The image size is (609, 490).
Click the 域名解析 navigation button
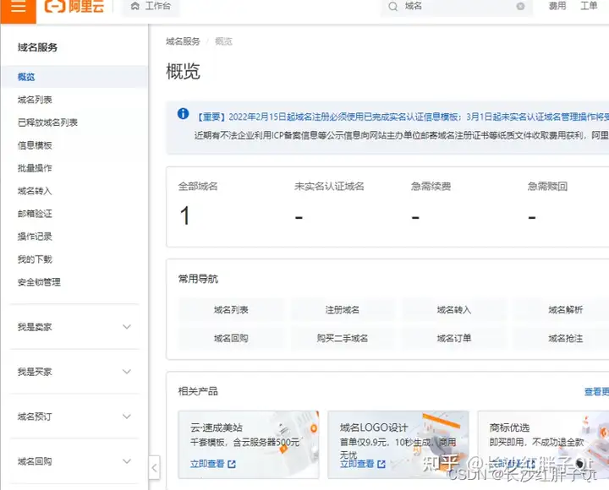[x=566, y=309]
